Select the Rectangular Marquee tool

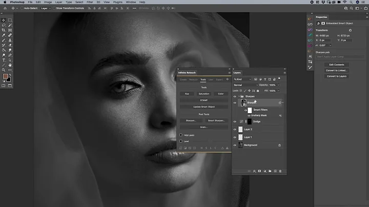point(10,20)
